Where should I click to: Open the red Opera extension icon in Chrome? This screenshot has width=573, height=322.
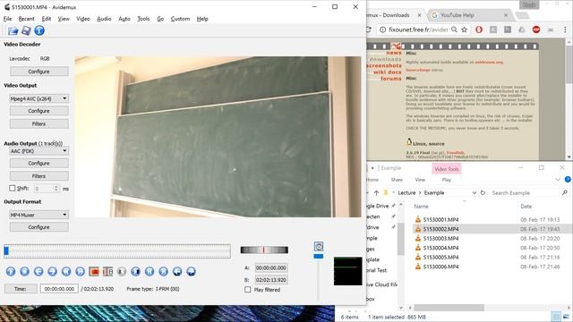point(479,30)
